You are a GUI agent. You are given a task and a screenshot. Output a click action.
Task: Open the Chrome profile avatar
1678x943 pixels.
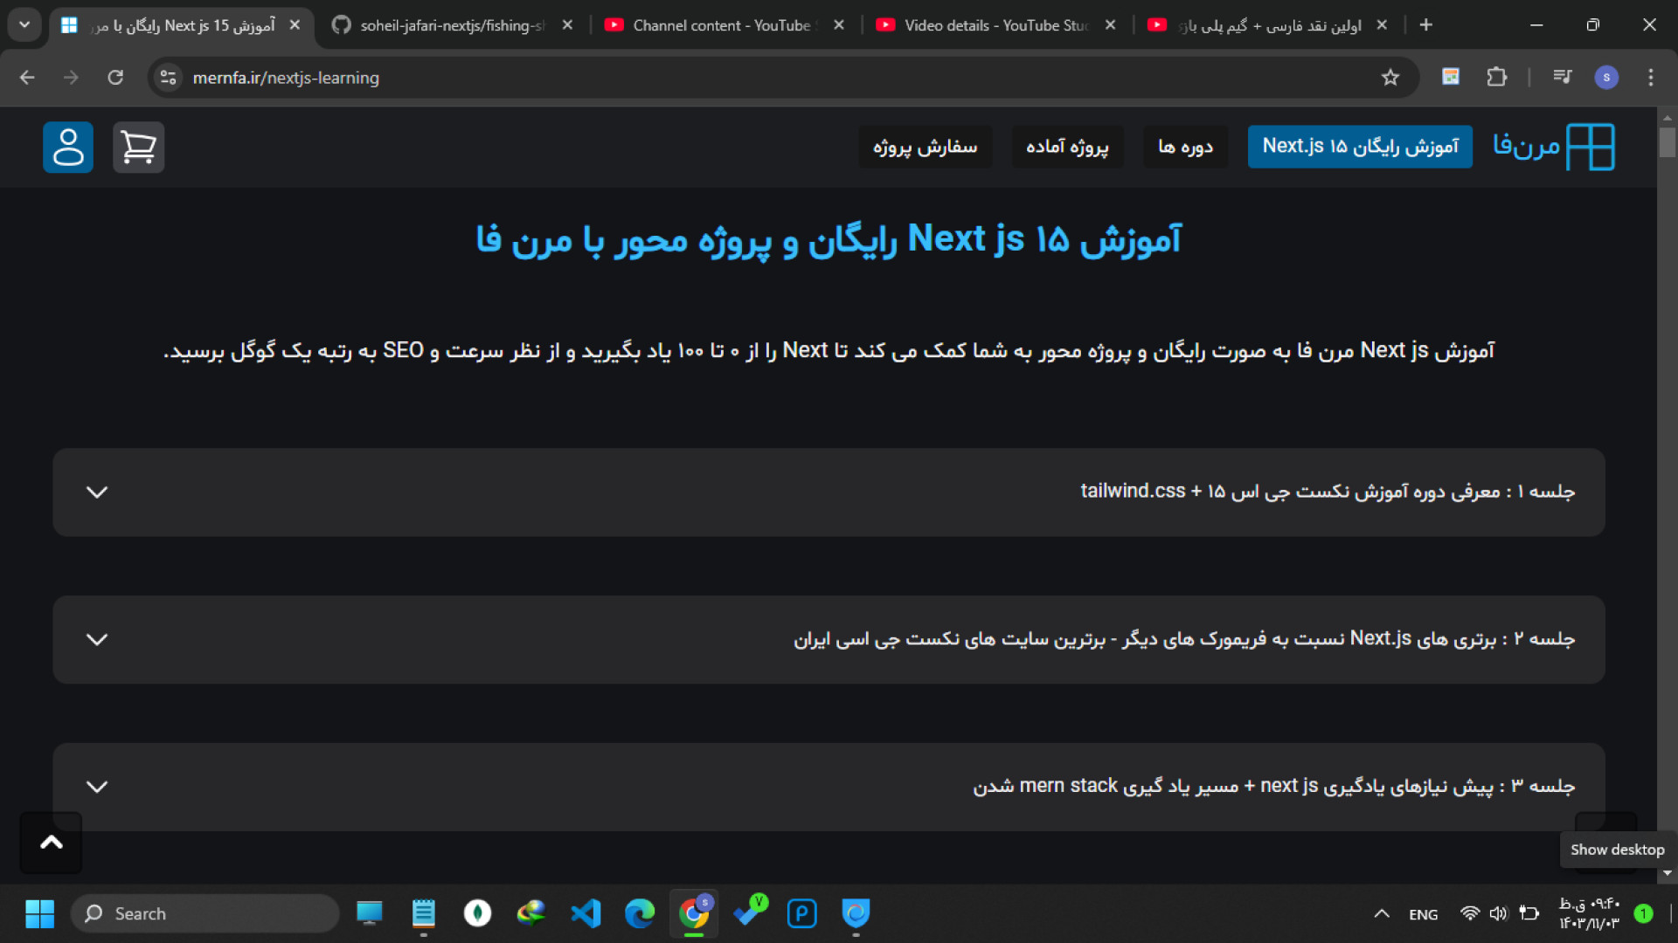pos(1606,77)
